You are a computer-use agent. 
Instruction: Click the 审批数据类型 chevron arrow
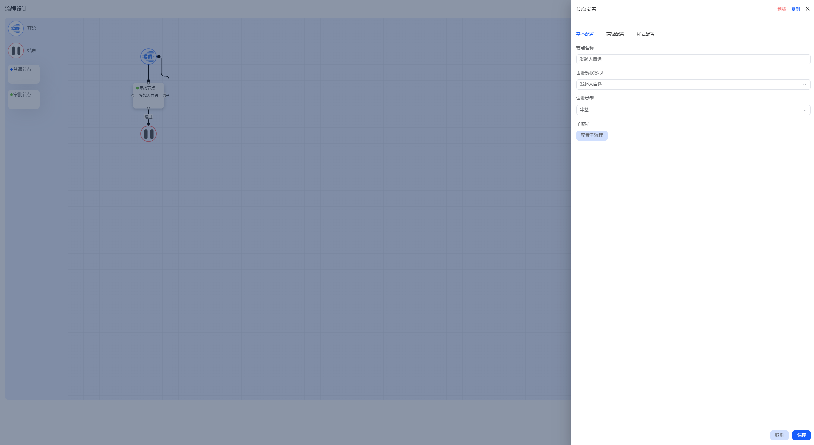point(804,84)
